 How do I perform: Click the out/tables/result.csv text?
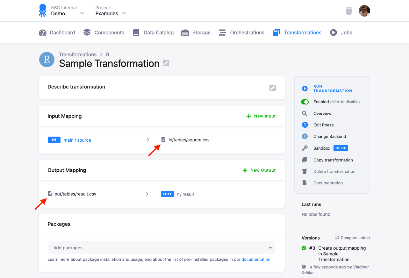pyautogui.click(x=75, y=194)
